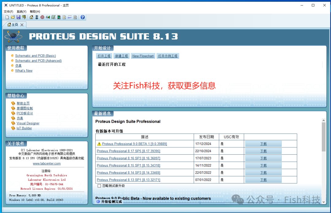The width and height of the screenshot is (331, 213).
Task: Click 下载 for the 8.16 SP3 row
Action: [x=263, y=158]
